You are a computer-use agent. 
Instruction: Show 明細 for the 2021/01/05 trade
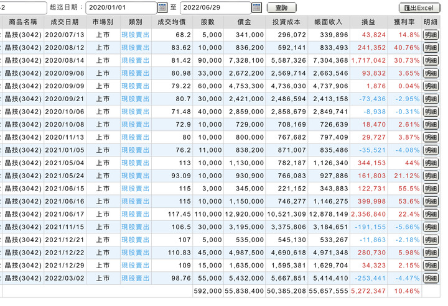coord(431,150)
